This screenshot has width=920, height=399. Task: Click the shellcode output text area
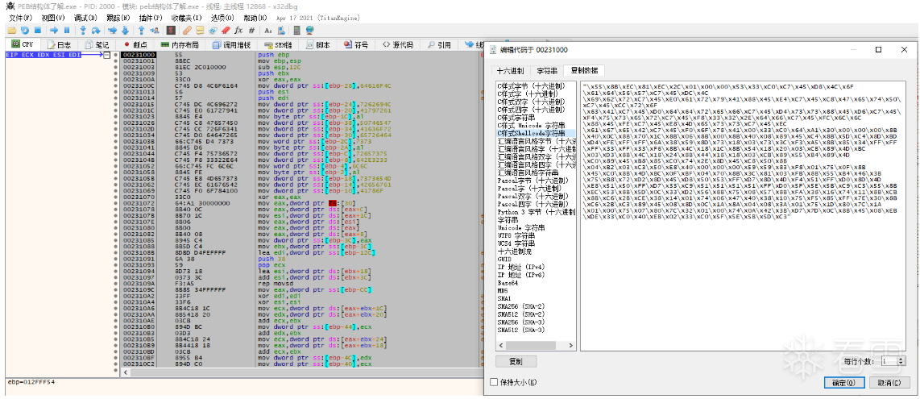pyautogui.click(x=744, y=216)
